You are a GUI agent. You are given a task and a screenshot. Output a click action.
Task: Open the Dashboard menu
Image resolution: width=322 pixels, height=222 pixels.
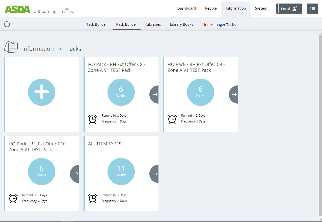[186, 8]
